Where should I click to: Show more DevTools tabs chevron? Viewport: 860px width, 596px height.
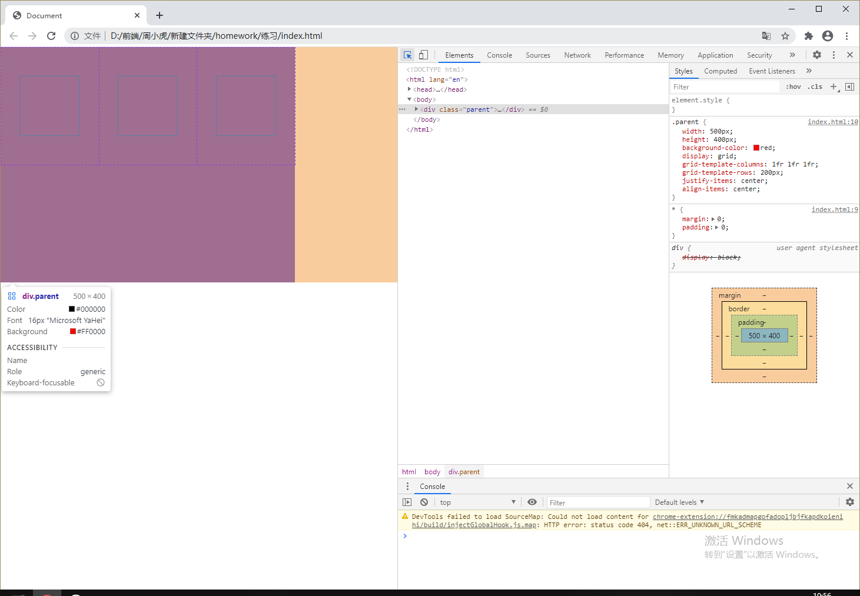coord(792,55)
